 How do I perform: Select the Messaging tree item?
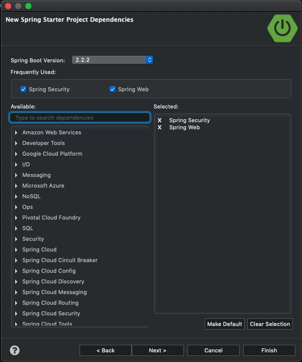[x=36, y=175]
